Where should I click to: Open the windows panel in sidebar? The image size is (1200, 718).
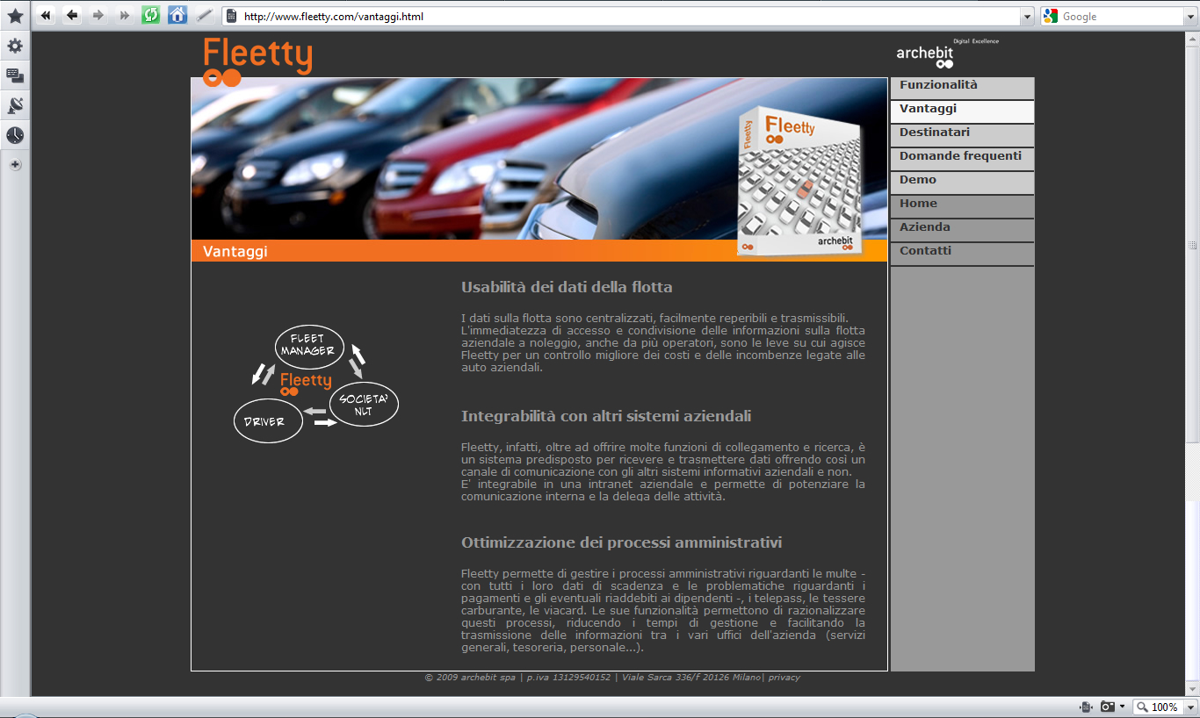(x=15, y=75)
